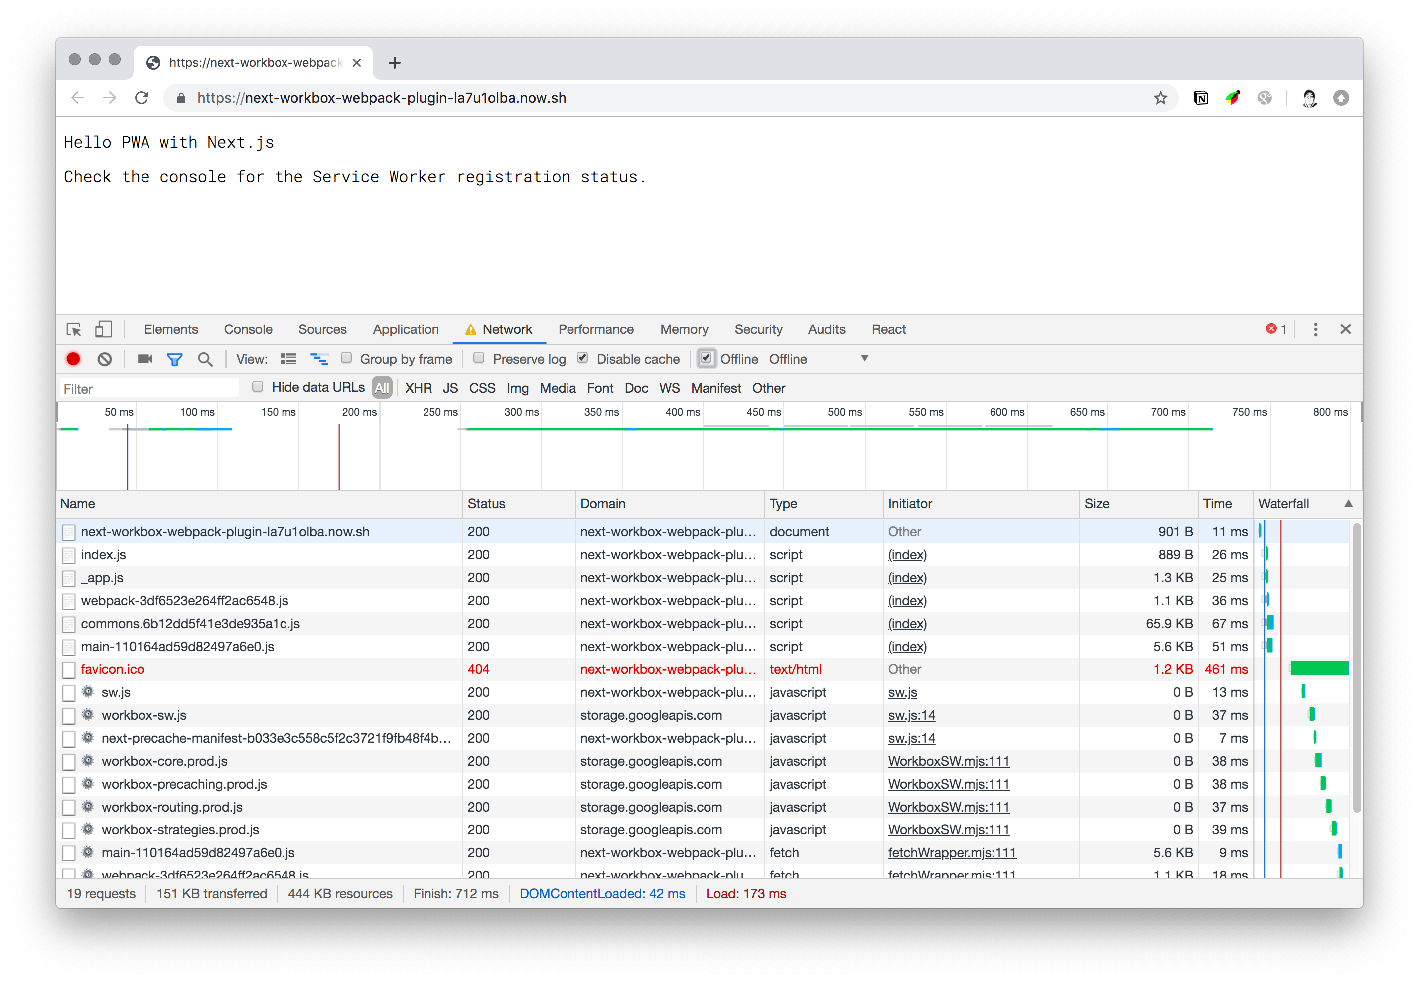Open the network filter funnel
Screen dimensions: 1419x982
click(175, 359)
